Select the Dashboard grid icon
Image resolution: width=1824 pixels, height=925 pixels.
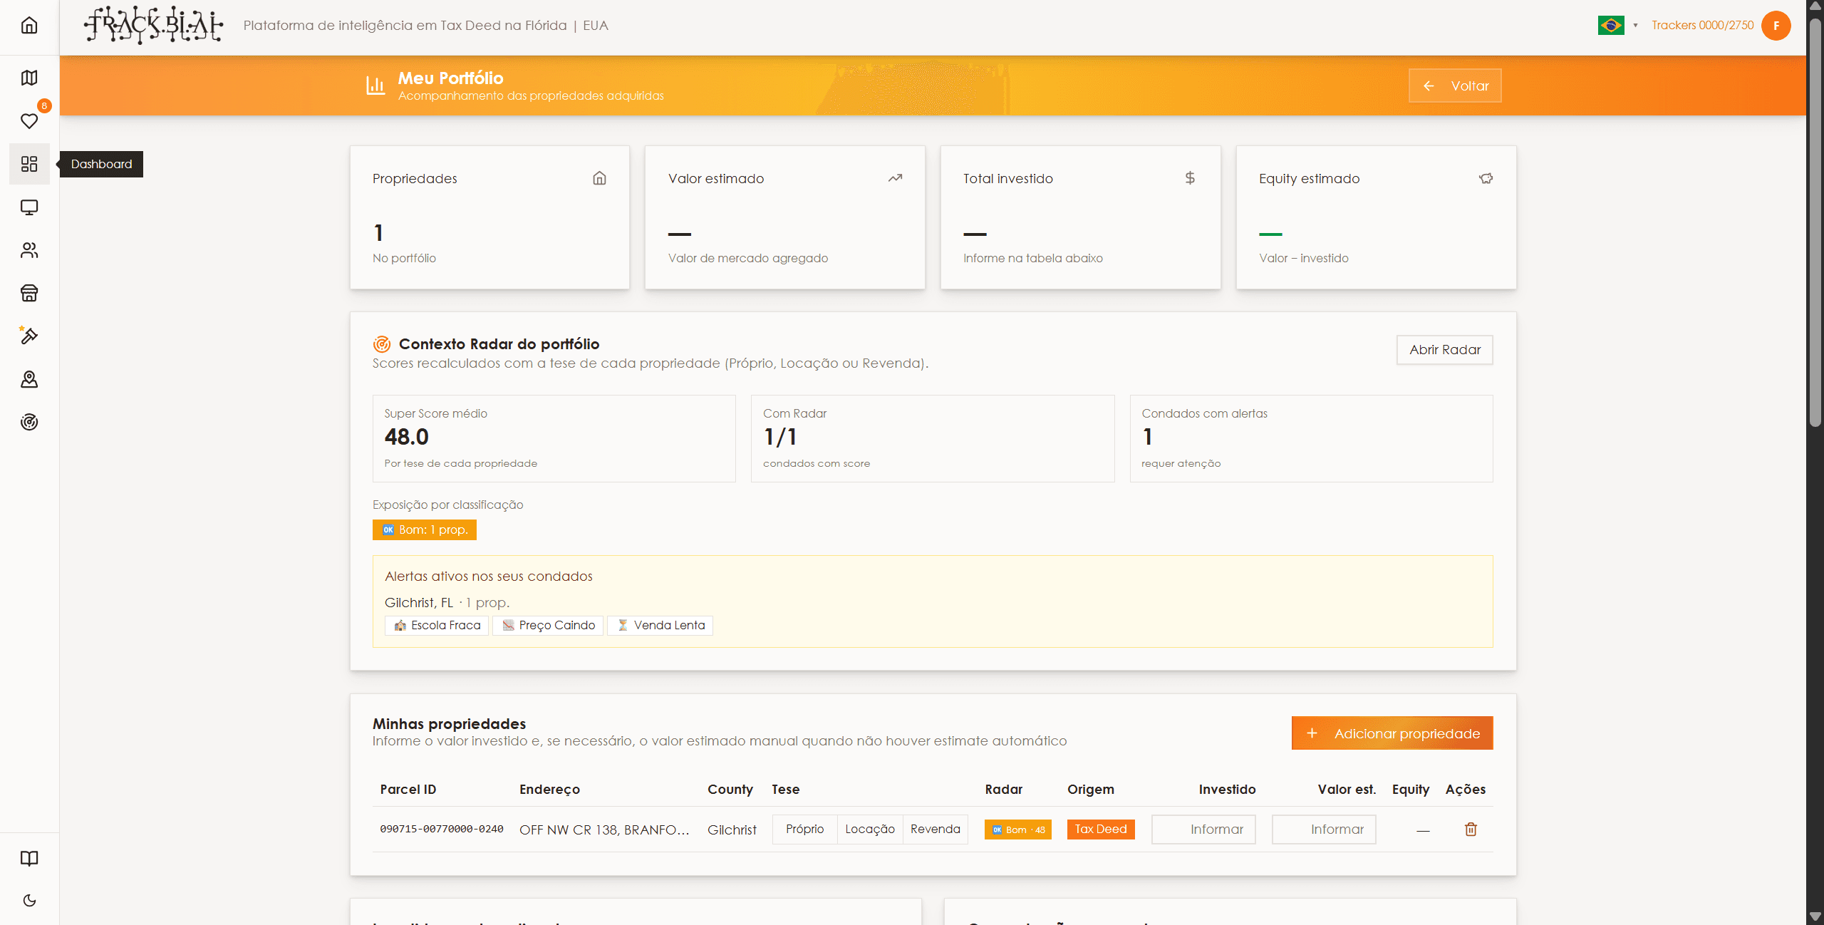click(x=29, y=164)
